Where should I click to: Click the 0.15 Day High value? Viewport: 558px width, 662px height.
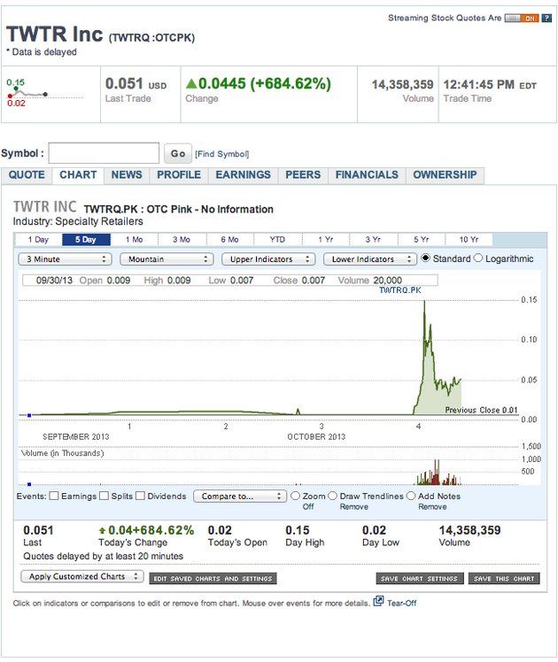(x=298, y=530)
